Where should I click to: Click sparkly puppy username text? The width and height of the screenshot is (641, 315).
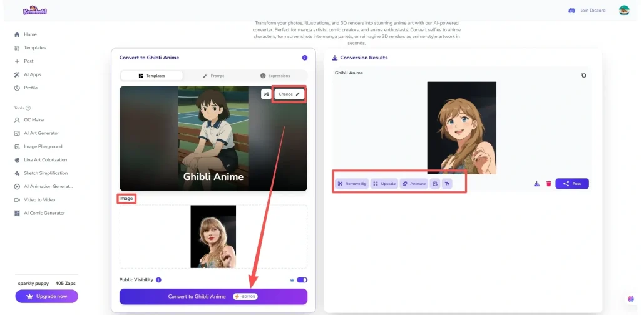33,283
